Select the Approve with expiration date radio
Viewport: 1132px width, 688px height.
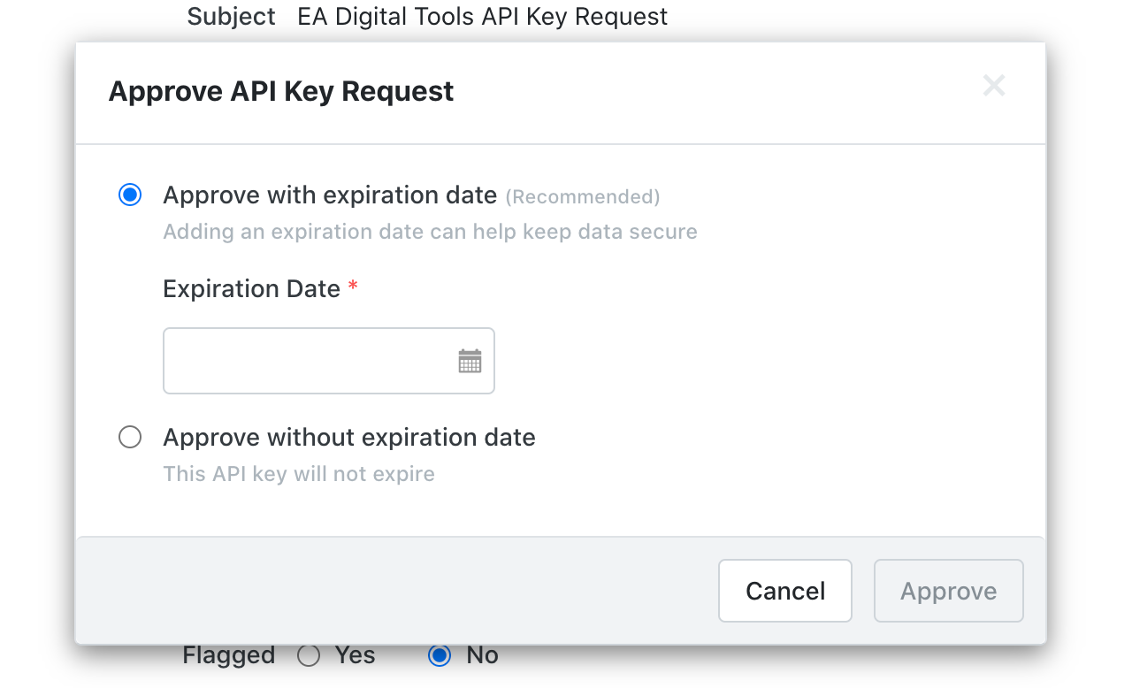pyautogui.click(x=130, y=195)
